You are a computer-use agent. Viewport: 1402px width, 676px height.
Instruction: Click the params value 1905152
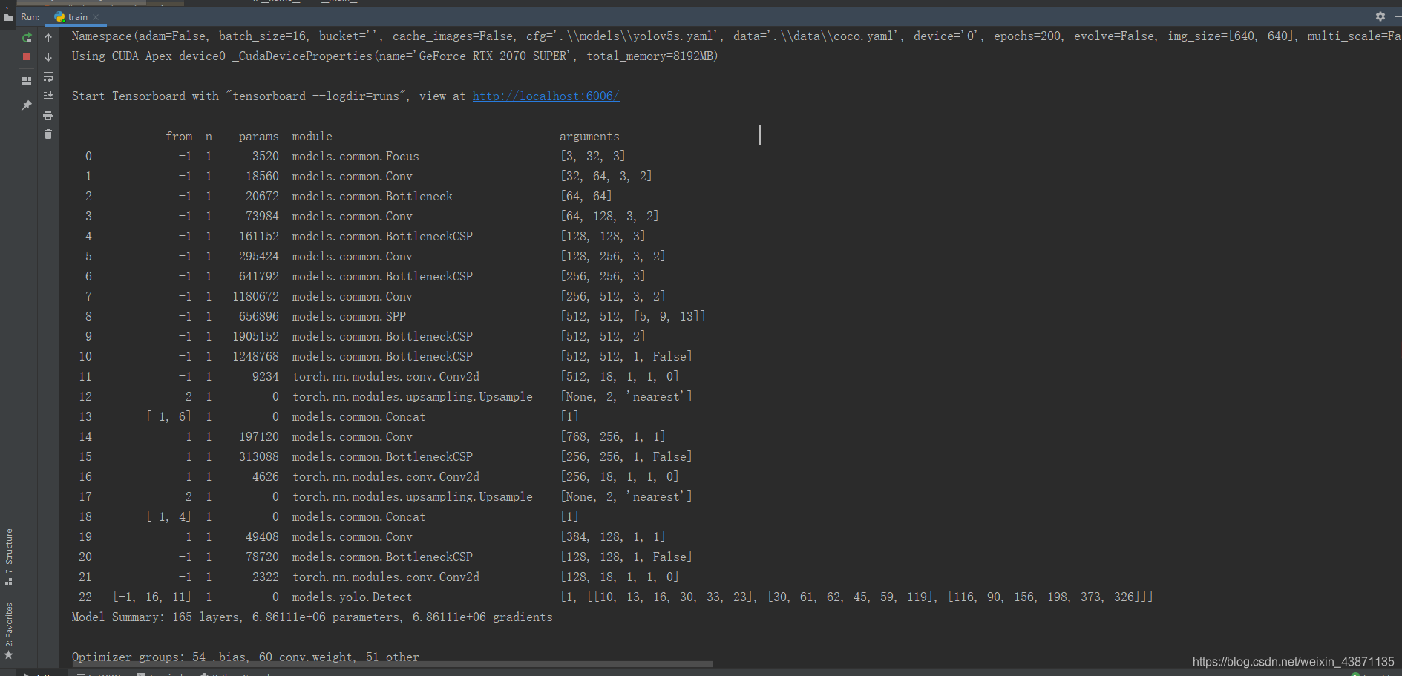click(x=255, y=336)
